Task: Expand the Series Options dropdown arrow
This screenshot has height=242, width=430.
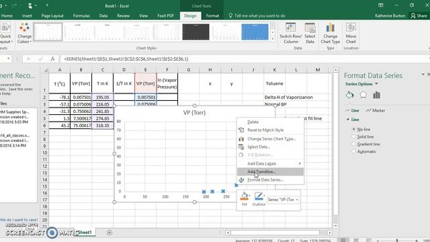Action: (x=376, y=84)
